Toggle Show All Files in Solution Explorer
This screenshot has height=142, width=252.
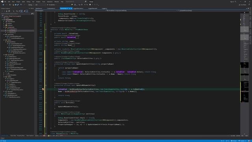click(x=21, y=11)
